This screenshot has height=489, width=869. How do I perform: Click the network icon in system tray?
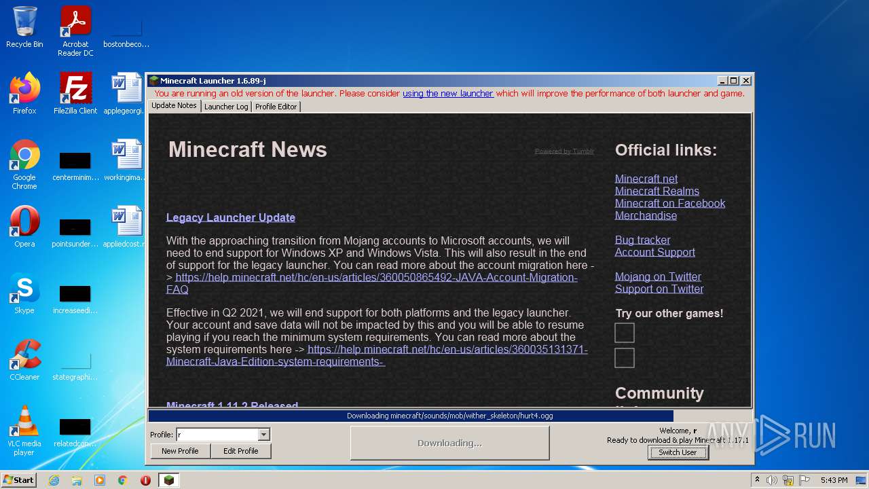coord(788,480)
